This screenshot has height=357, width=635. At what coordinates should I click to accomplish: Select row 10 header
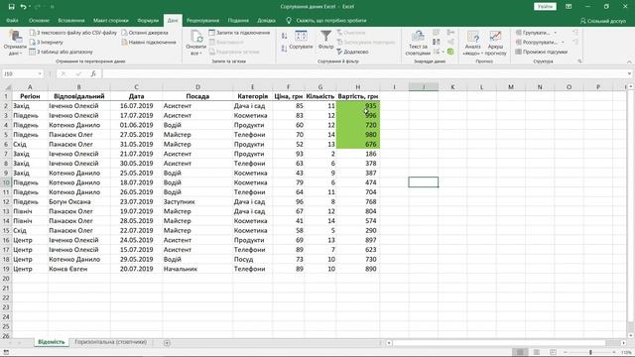tap(6, 182)
